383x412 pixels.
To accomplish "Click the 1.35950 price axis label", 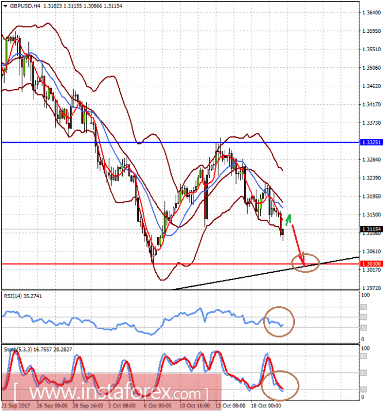I will tap(371, 31).
